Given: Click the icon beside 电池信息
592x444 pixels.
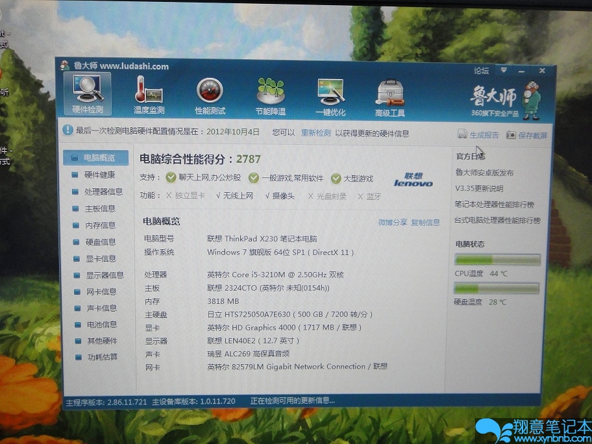Looking at the screenshot, I should [78, 325].
